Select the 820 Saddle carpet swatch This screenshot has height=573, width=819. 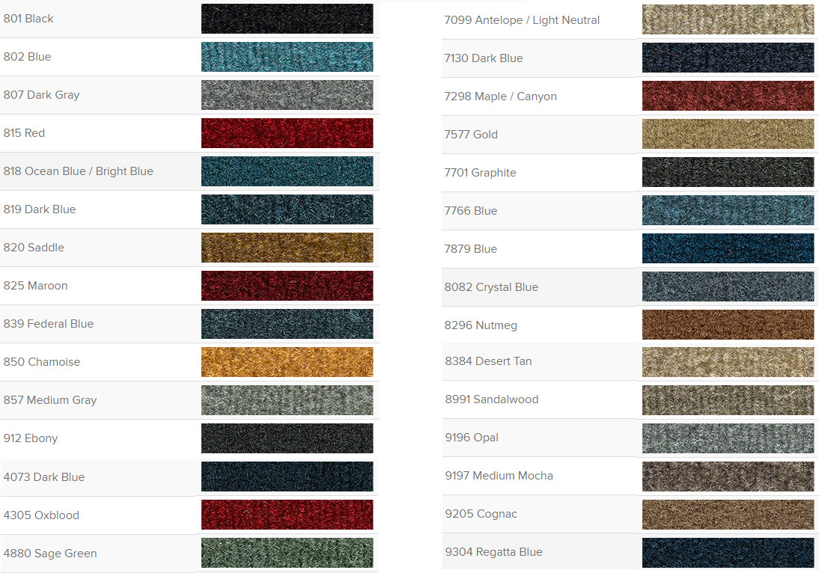(x=287, y=248)
